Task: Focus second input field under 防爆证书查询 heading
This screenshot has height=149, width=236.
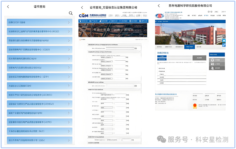Action: 179,59
